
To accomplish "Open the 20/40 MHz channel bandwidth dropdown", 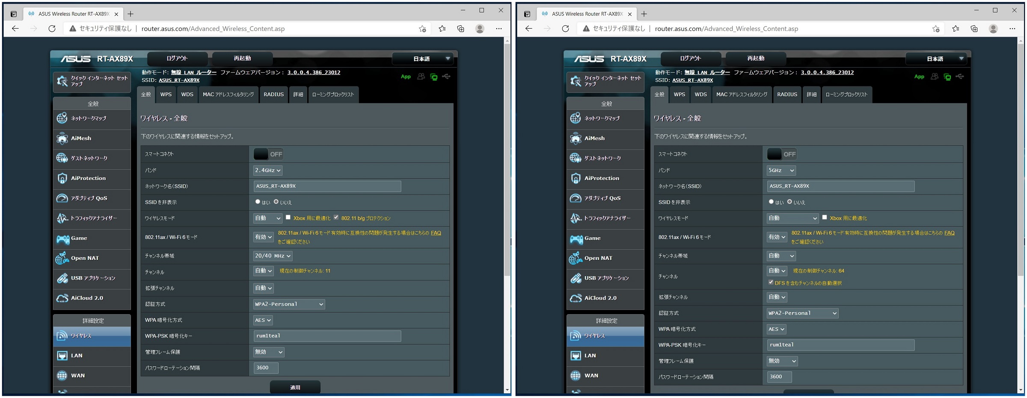I will click(273, 256).
